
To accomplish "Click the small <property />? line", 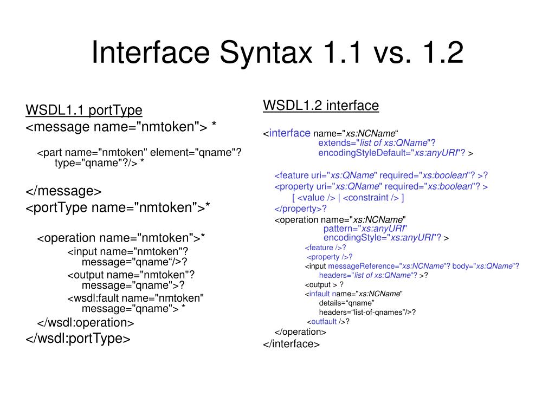I will [330, 257].
